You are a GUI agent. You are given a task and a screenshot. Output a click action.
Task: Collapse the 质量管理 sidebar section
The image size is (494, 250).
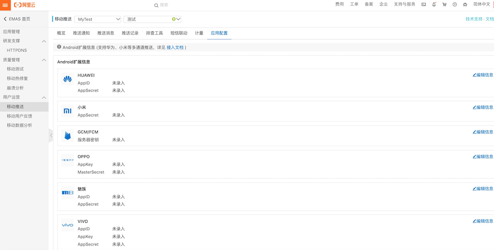click(44, 60)
